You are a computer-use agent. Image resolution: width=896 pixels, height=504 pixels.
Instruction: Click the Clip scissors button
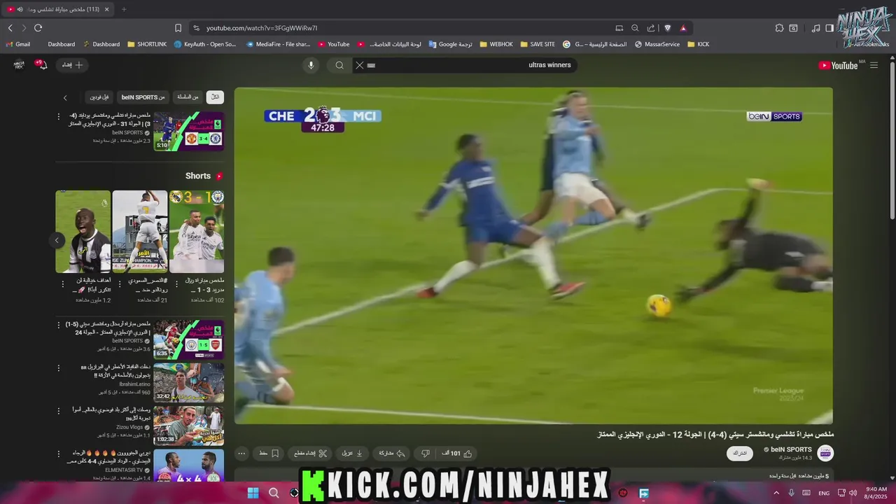(x=310, y=454)
